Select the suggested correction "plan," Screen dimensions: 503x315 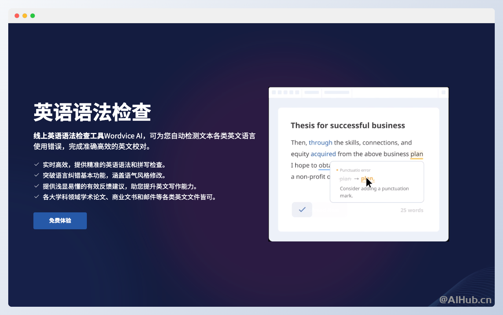[x=368, y=179]
